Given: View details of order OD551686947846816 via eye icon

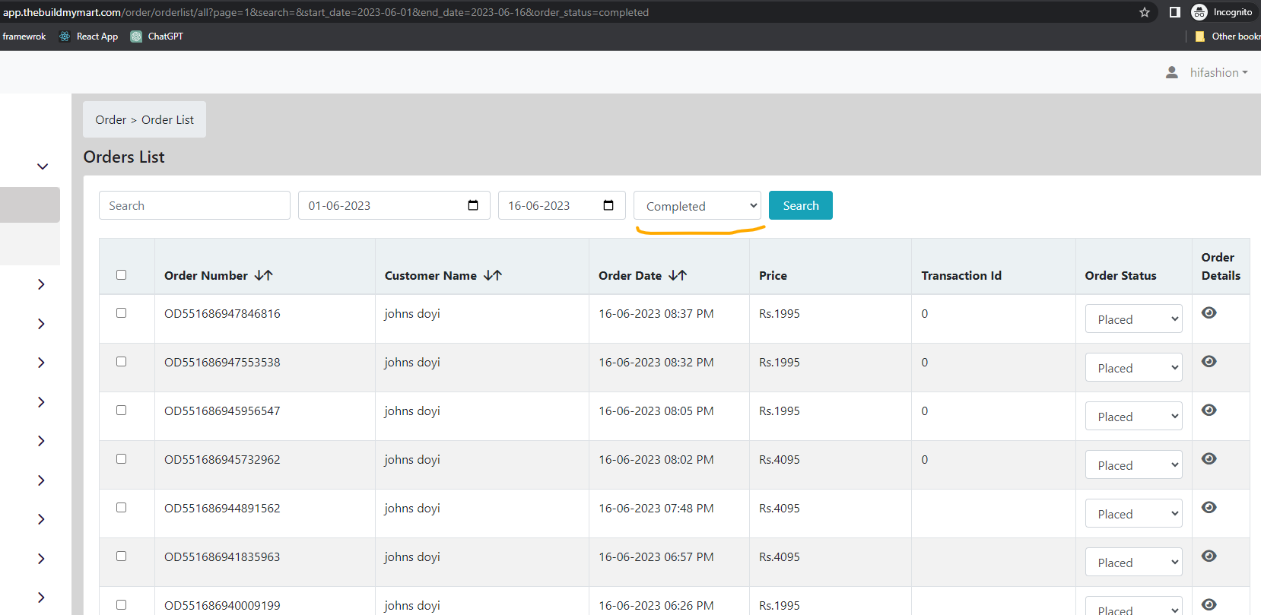Looking at the screenshot, I should (x=1209, y=312).
